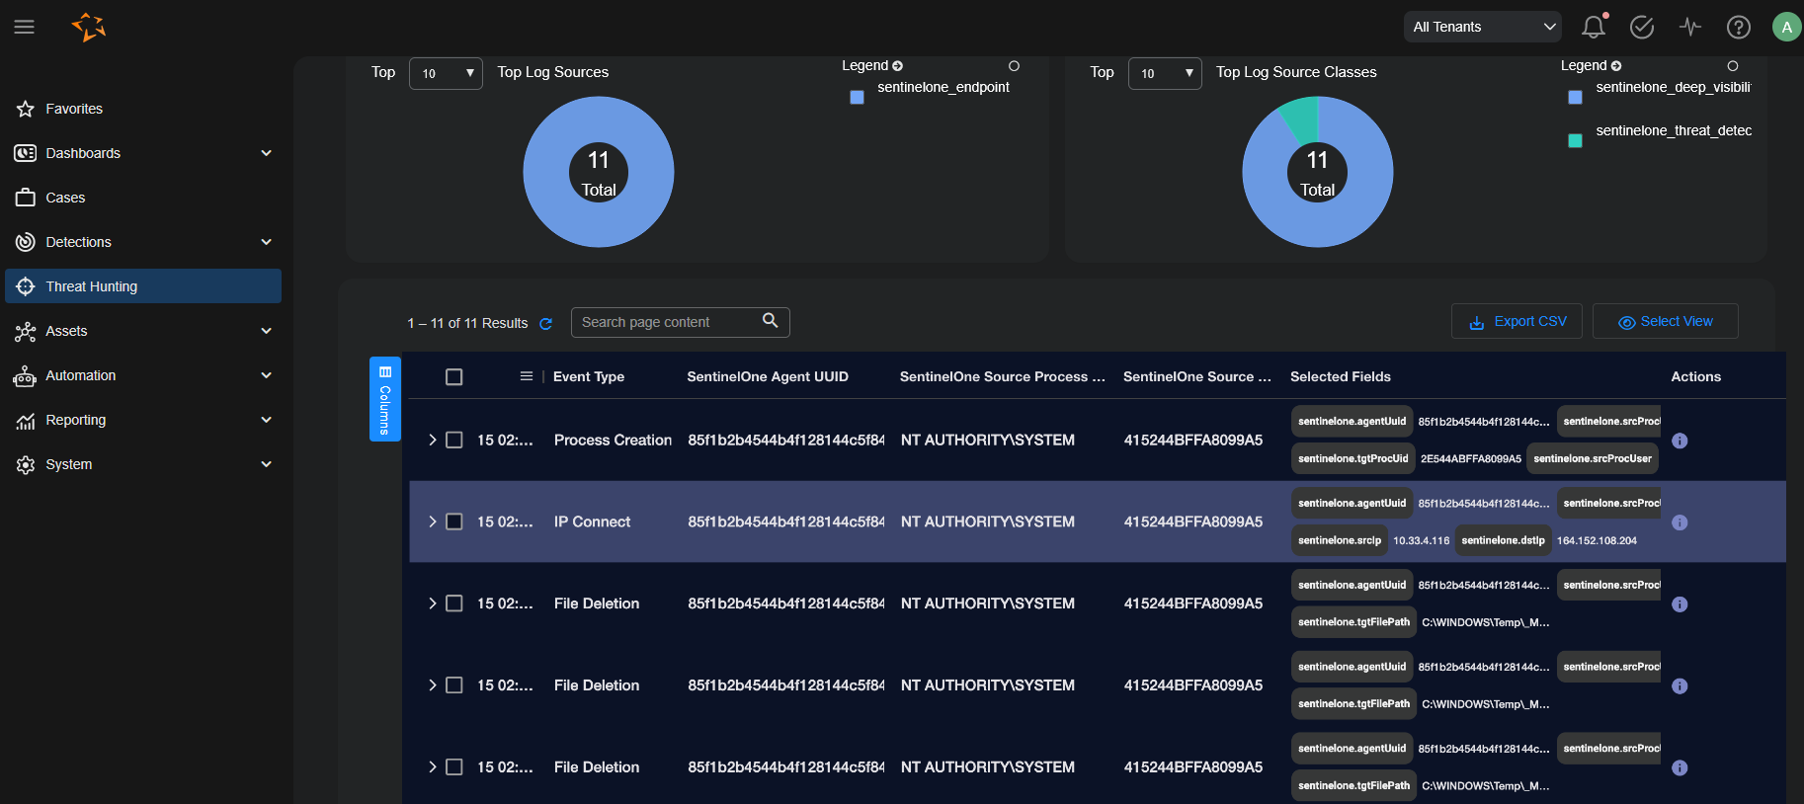Check the Process Creation row checkbox
Image resolution: width=1804 pixels, height=804 pixels.
point(454,441)
